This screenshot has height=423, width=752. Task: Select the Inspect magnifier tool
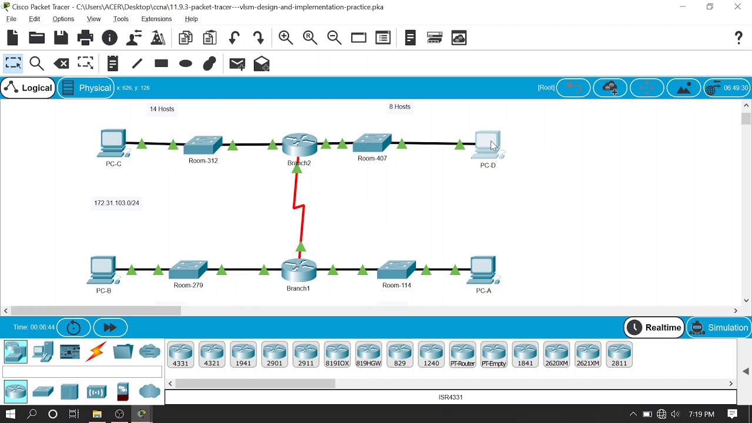tap(37, 63)
